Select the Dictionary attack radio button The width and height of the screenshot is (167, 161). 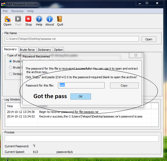point(11,74)
